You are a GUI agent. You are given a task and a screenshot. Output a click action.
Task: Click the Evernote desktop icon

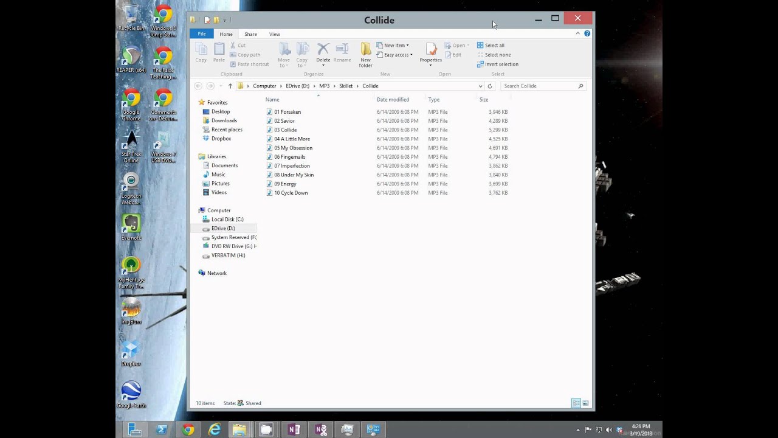[x=131, y=228]
